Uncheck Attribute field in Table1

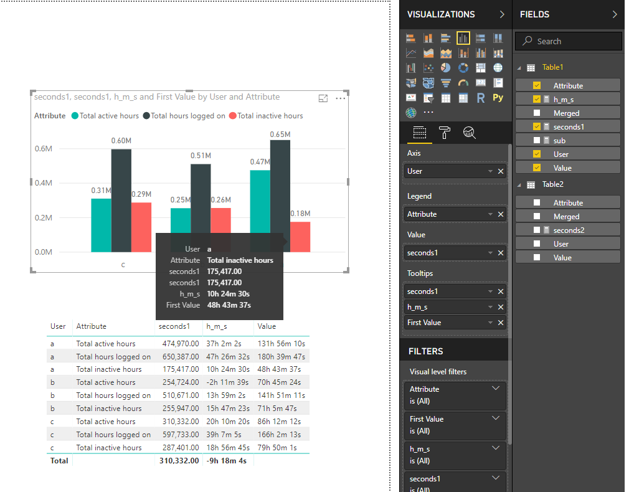[537, 85]
